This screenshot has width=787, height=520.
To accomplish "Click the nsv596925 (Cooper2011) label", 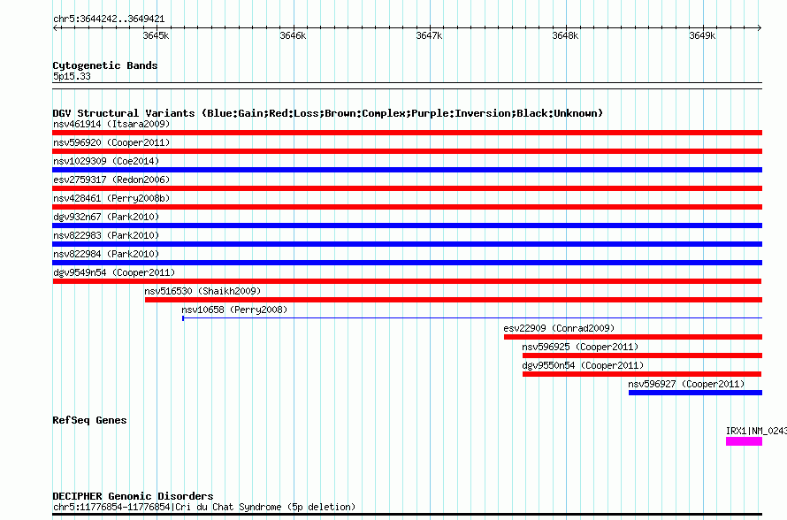I will click(x=580, y=347).
